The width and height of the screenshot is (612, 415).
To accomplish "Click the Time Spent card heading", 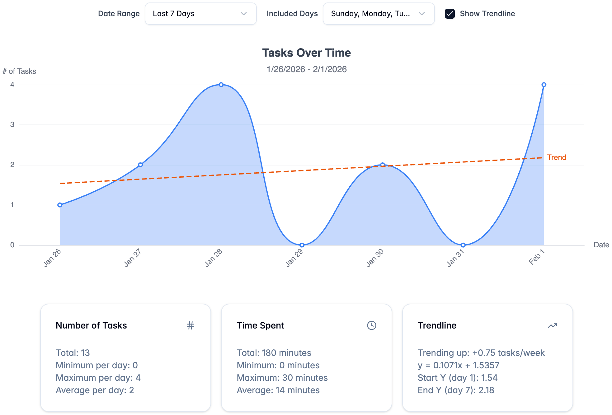I will coord(260,325).
